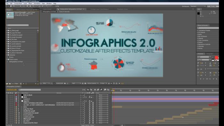This screenshot has width=224, height=126.
Task: Open project flowchart icon beside file list
Action: (38, 30)
